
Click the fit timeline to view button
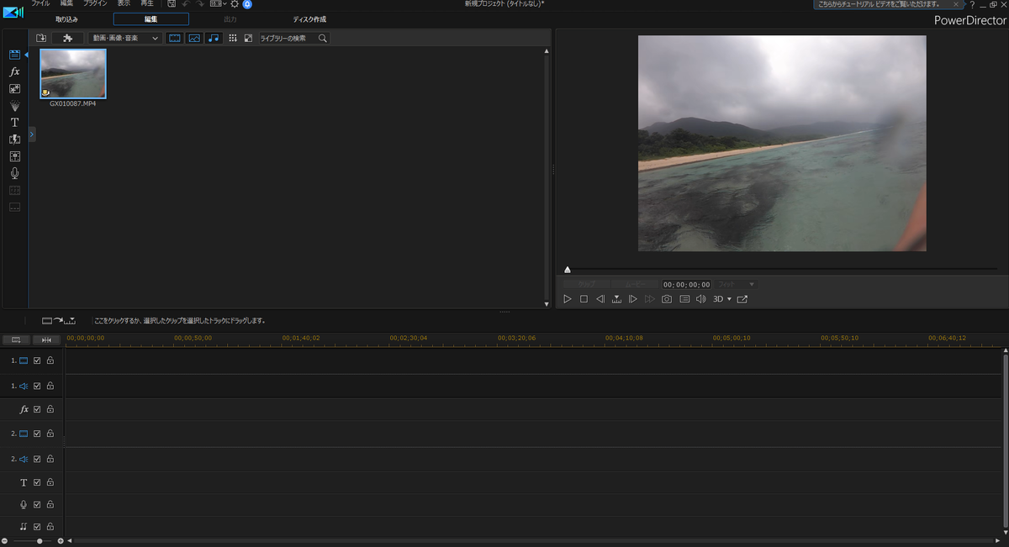click(x=46, y=340)
